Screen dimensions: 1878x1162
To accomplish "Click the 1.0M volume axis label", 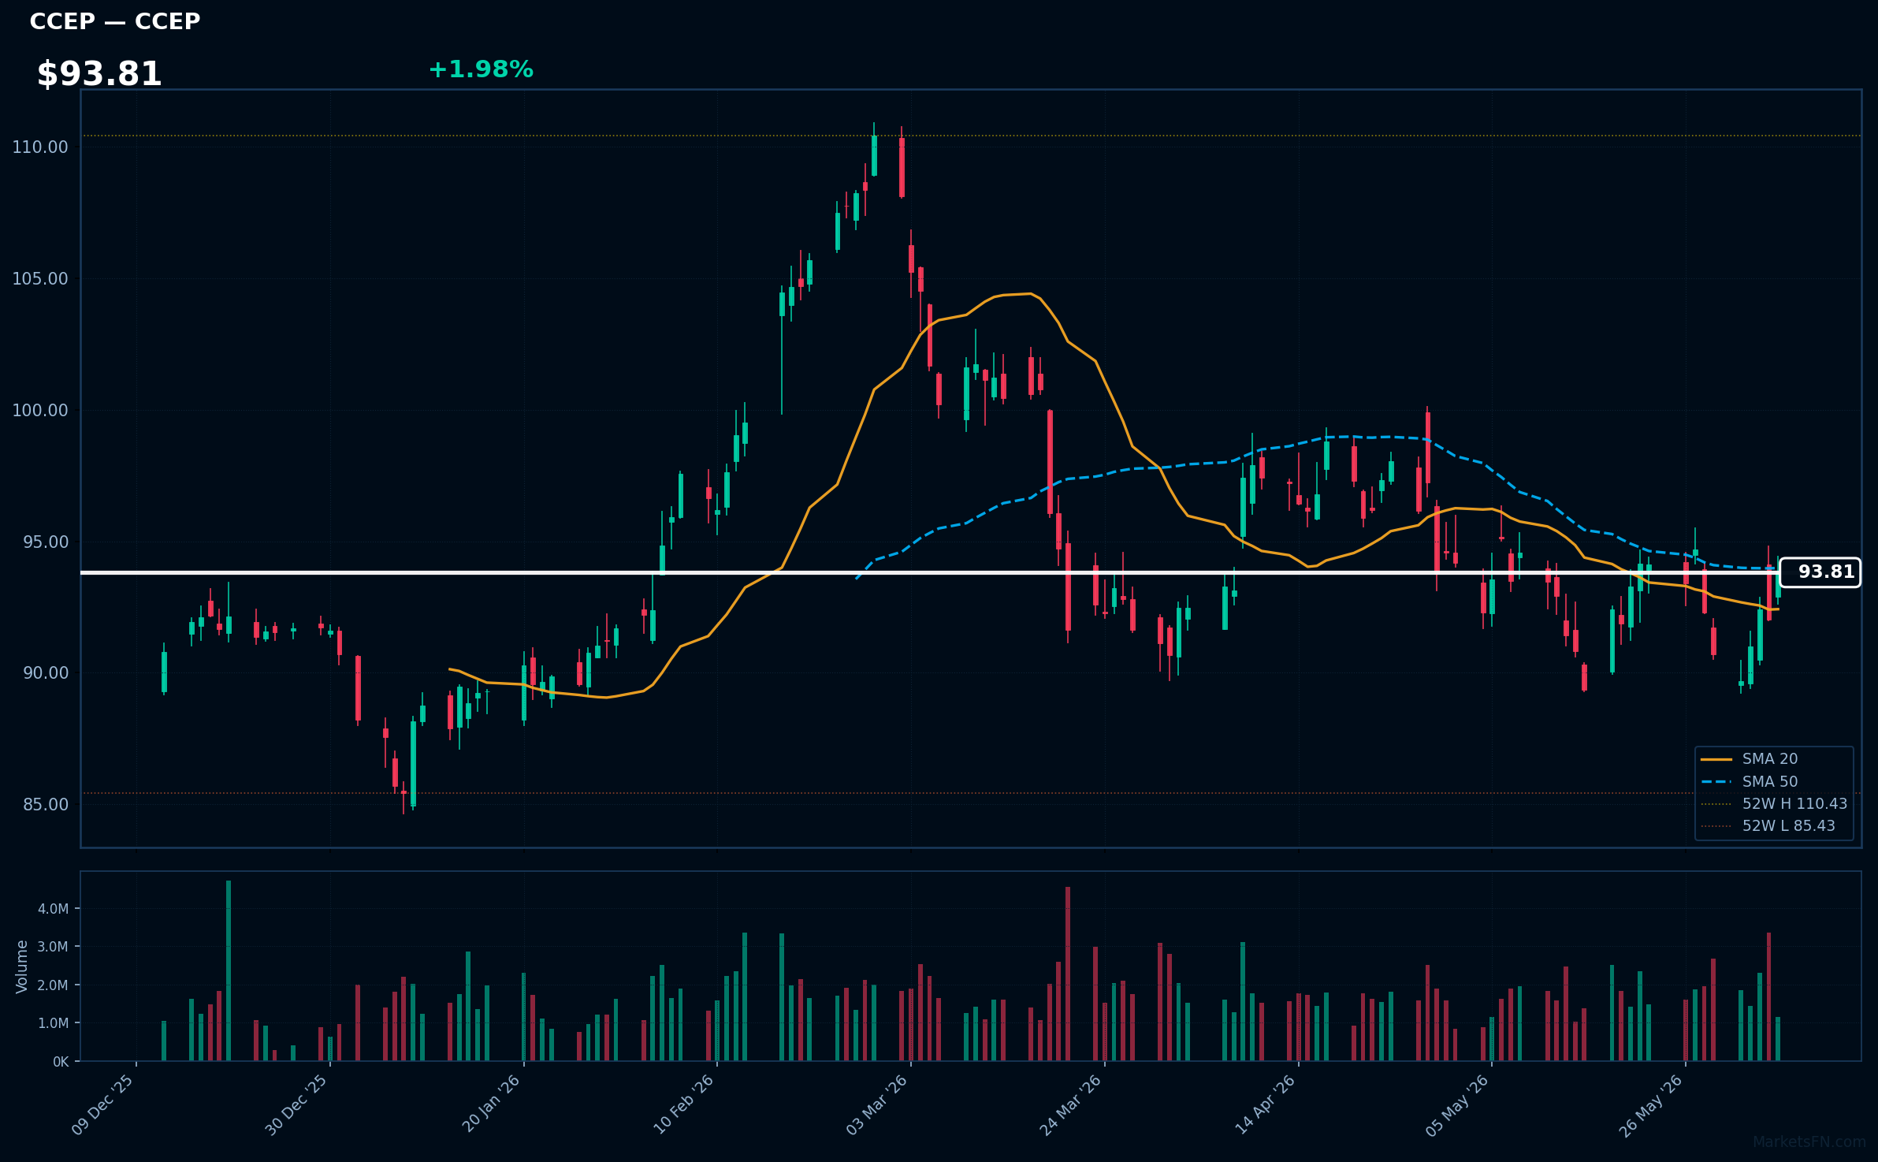I will (x=54, y=1023).
